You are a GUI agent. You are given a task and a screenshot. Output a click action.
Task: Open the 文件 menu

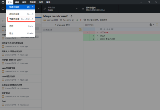click(10, 2)
